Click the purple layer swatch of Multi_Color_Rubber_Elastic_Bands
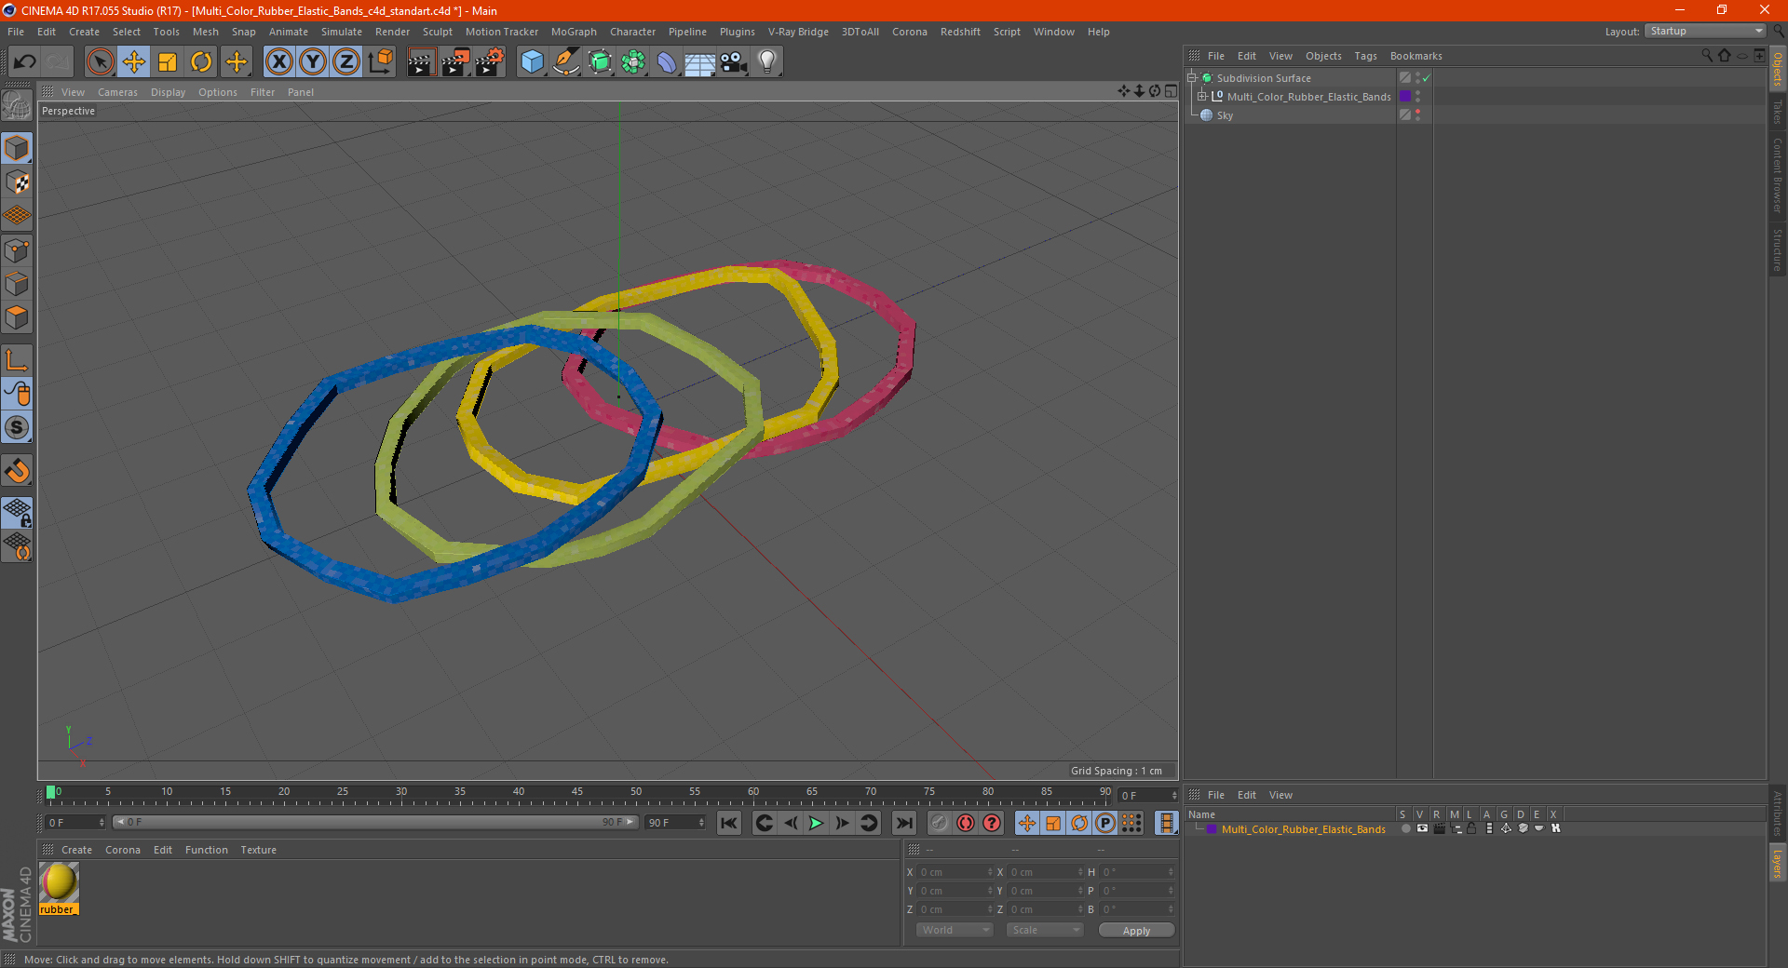The width and height of the screenshot is (1788, 968). pyautogui.click(x=1405, y=97)
